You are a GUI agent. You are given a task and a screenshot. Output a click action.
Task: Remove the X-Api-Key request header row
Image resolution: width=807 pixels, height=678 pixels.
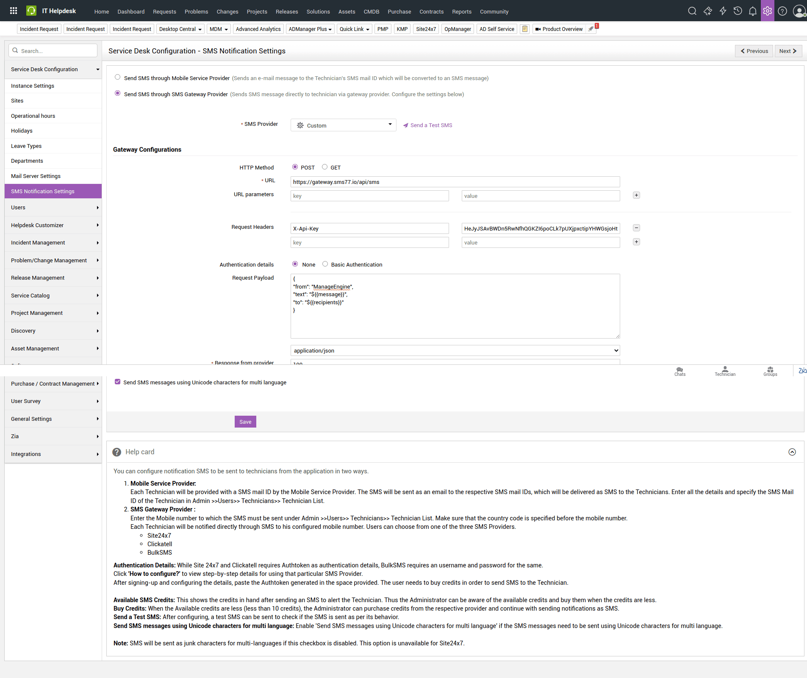[x=636, y=228]
